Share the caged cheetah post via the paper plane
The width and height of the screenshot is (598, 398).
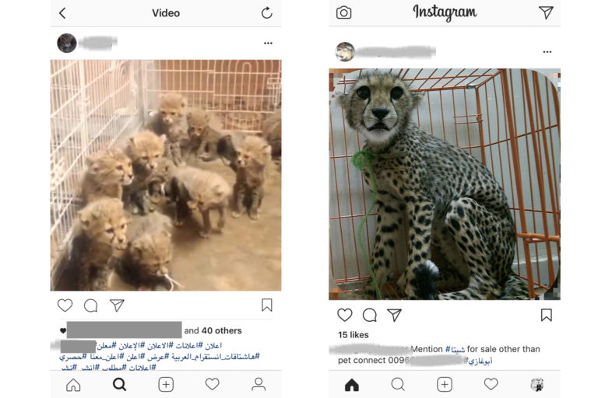(394, 315)
